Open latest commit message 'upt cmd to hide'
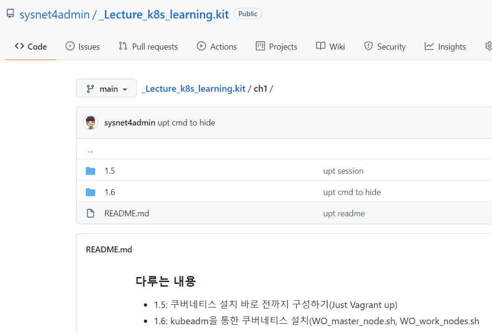The width and height of the screenshot is (492, 333). [187, 123]
